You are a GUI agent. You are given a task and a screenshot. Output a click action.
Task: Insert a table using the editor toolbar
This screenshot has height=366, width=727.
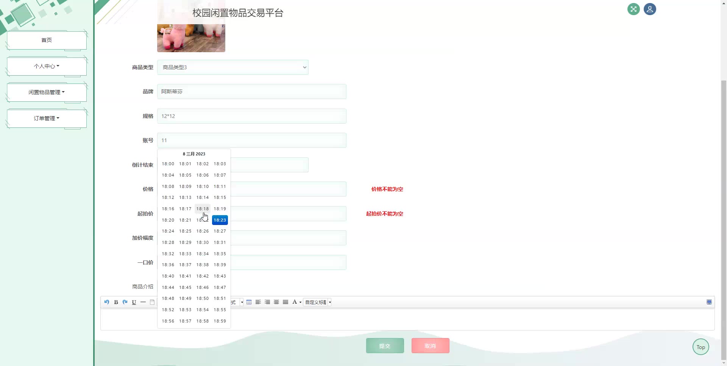pos(249,302)
